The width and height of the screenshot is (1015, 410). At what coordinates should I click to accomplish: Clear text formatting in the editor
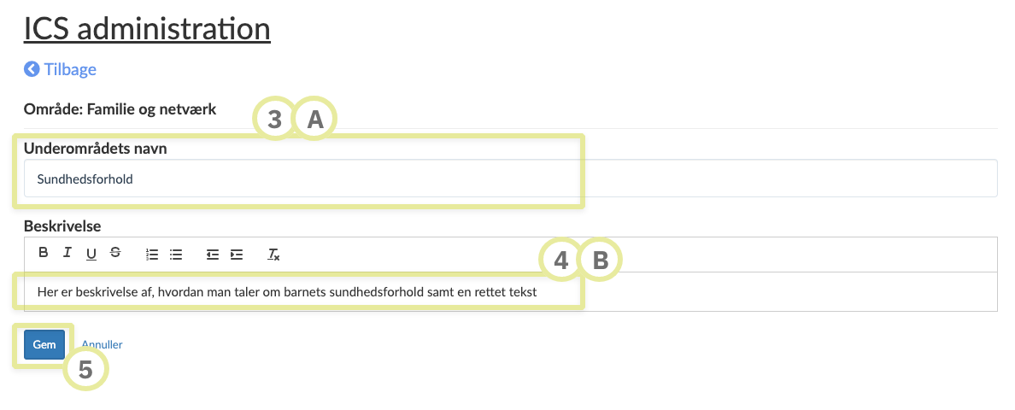pos(273,254)
